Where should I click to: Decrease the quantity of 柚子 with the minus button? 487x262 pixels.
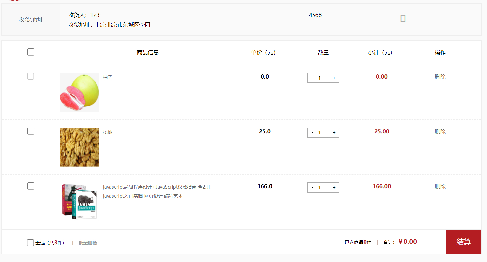pyautogui.click(x=312, y=78)
